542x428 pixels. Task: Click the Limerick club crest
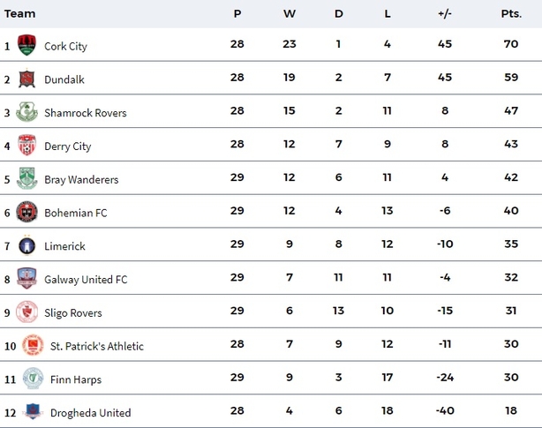[27, 245]
